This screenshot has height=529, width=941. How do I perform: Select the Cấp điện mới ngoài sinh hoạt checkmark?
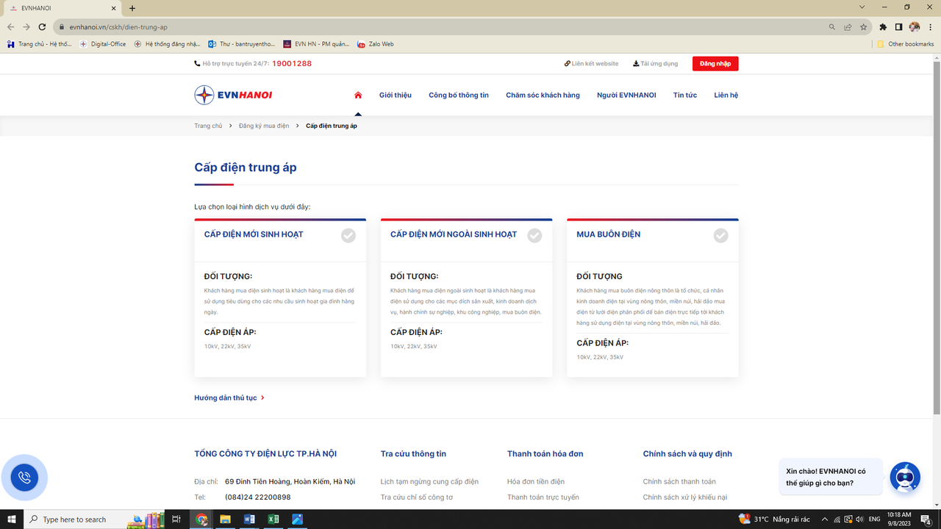pos(534,235)
